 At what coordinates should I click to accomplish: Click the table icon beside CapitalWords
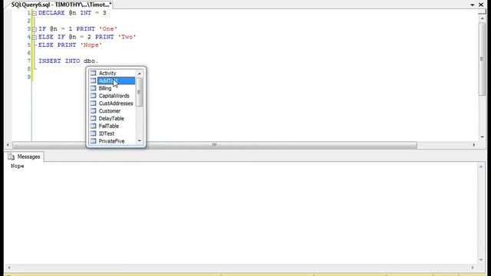pos(93,95)
